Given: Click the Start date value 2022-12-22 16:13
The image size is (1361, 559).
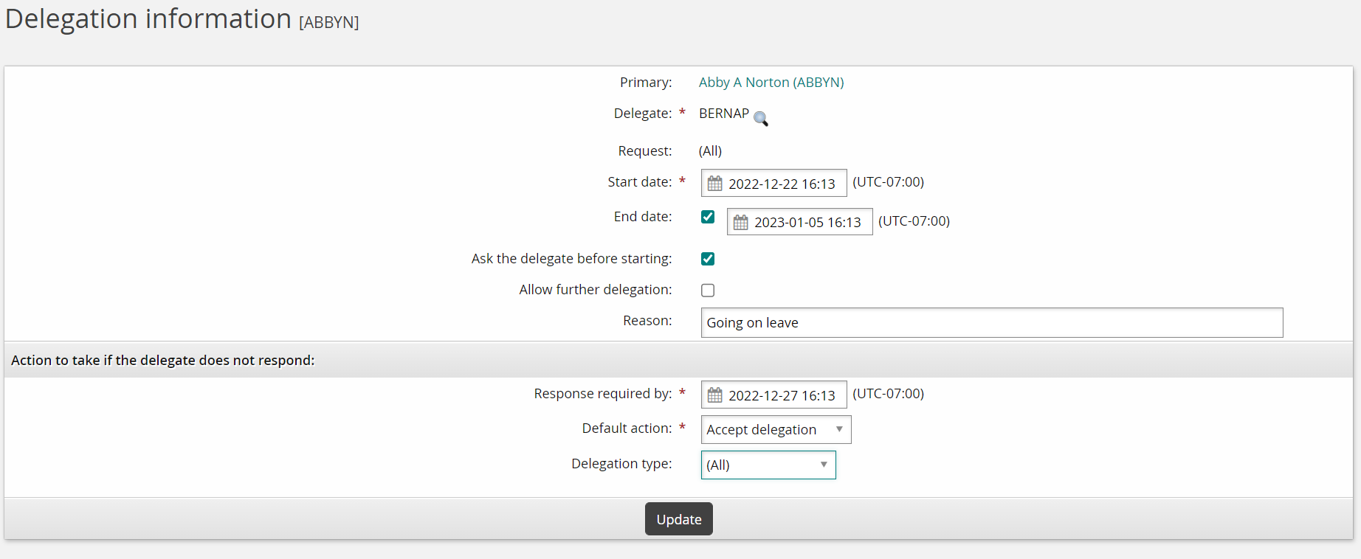Looking at the screenshot, I should tap(782, 184).
